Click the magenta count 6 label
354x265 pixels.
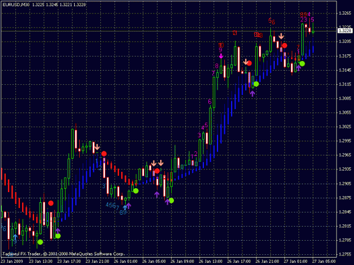pos(210,102)
